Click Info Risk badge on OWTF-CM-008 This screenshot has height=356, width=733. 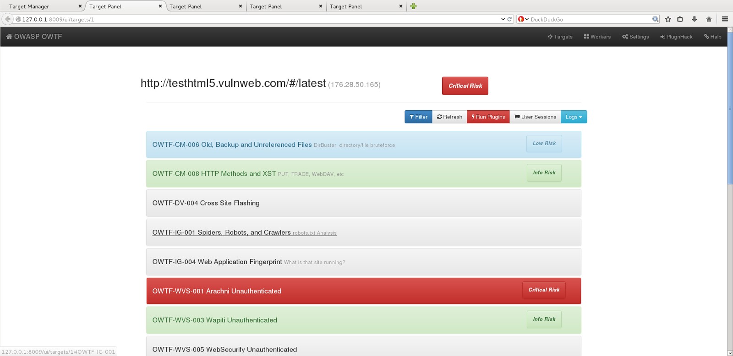click(544, 173)
